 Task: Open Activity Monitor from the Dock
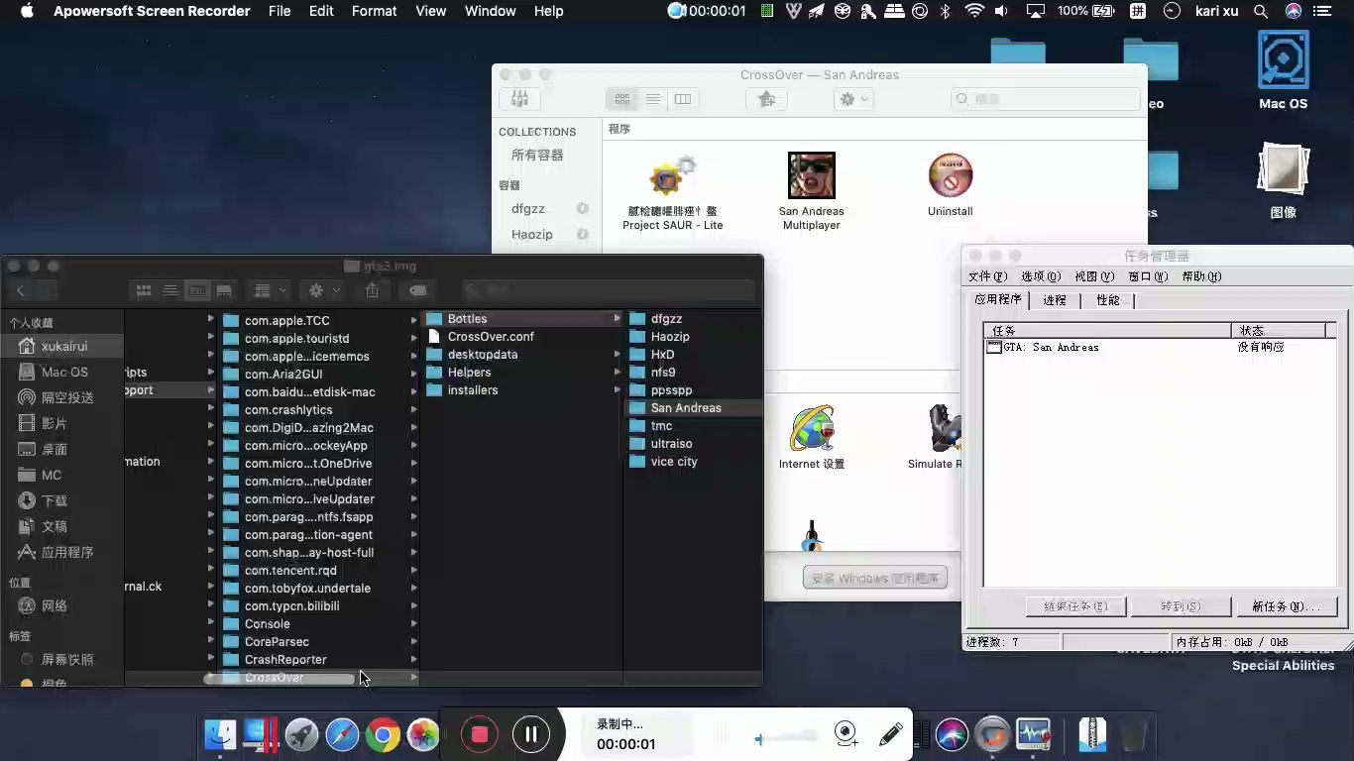click(1033, 734)
